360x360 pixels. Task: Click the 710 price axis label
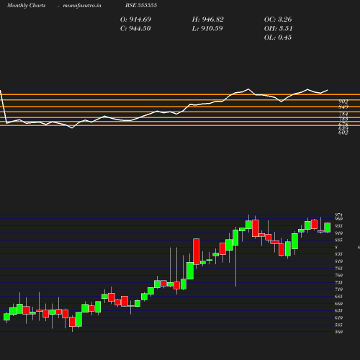point(338,289)
